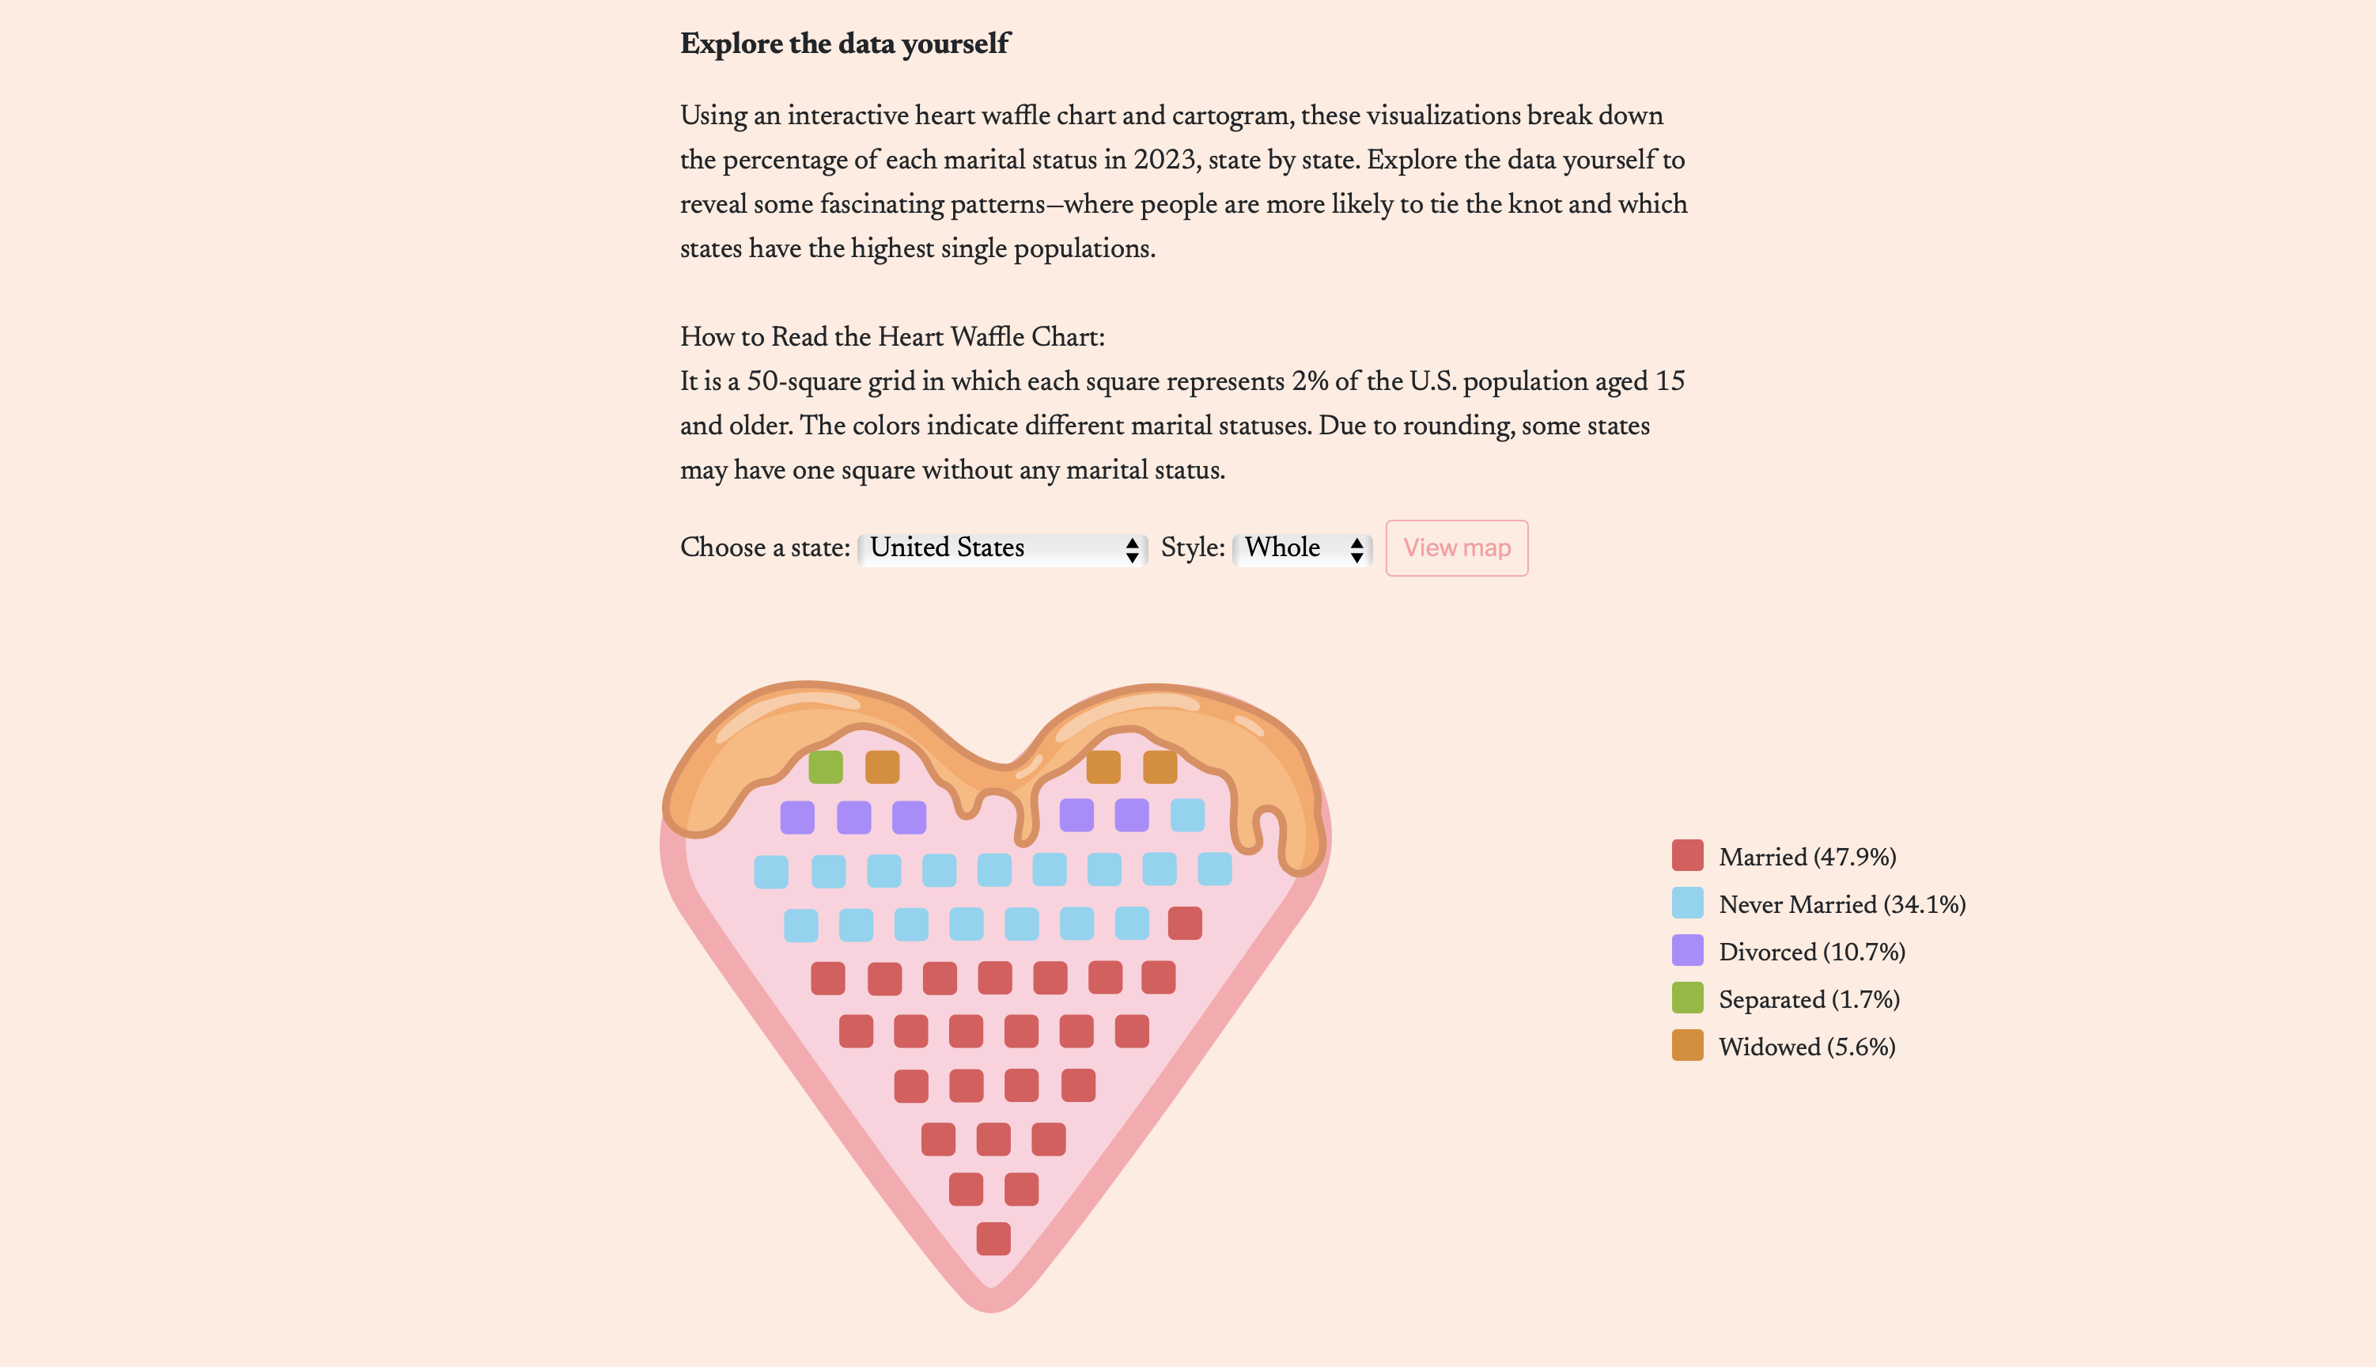This screenshot has height=1367, width=2376.
Task: Click the "Married (47.9%)" legend label
Action: 1807,858
